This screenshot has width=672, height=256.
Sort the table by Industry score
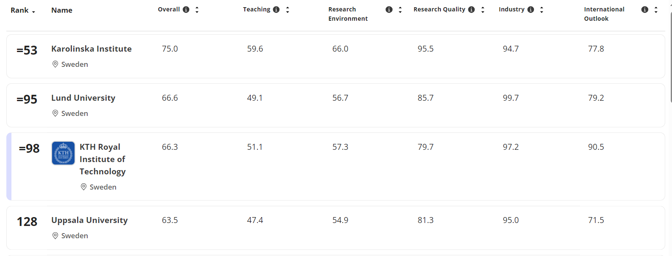tap(542, 10)
